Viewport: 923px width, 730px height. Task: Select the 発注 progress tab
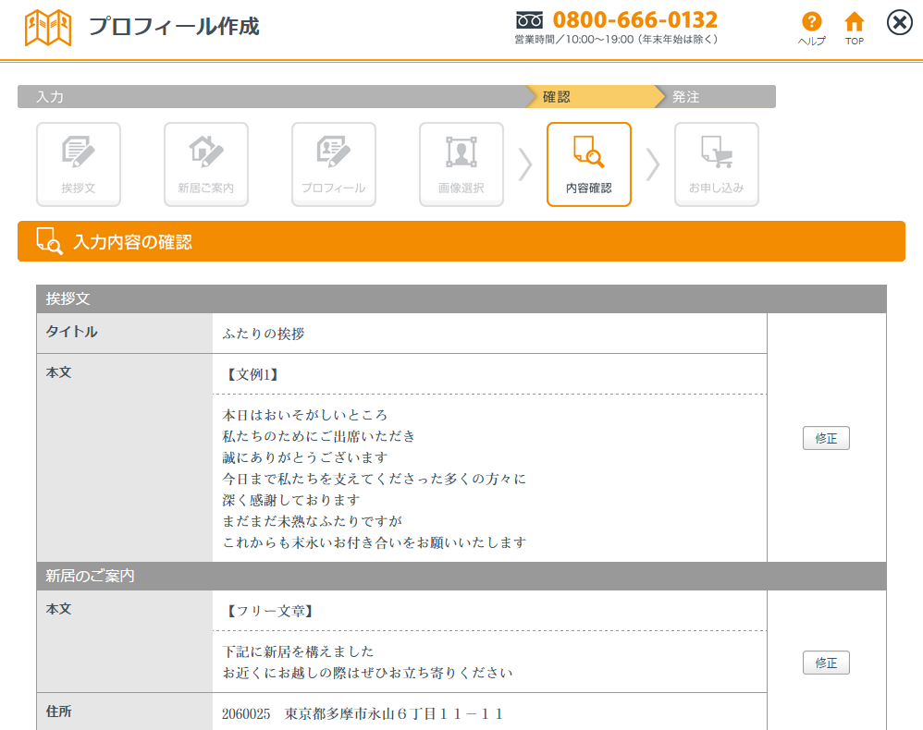click(x=717, y=97)
